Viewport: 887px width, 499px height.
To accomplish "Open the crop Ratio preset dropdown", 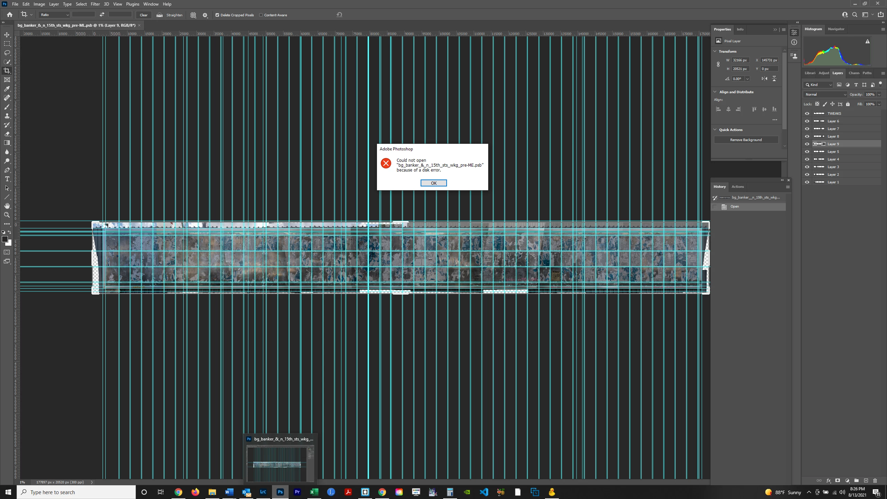I will 54,15.
